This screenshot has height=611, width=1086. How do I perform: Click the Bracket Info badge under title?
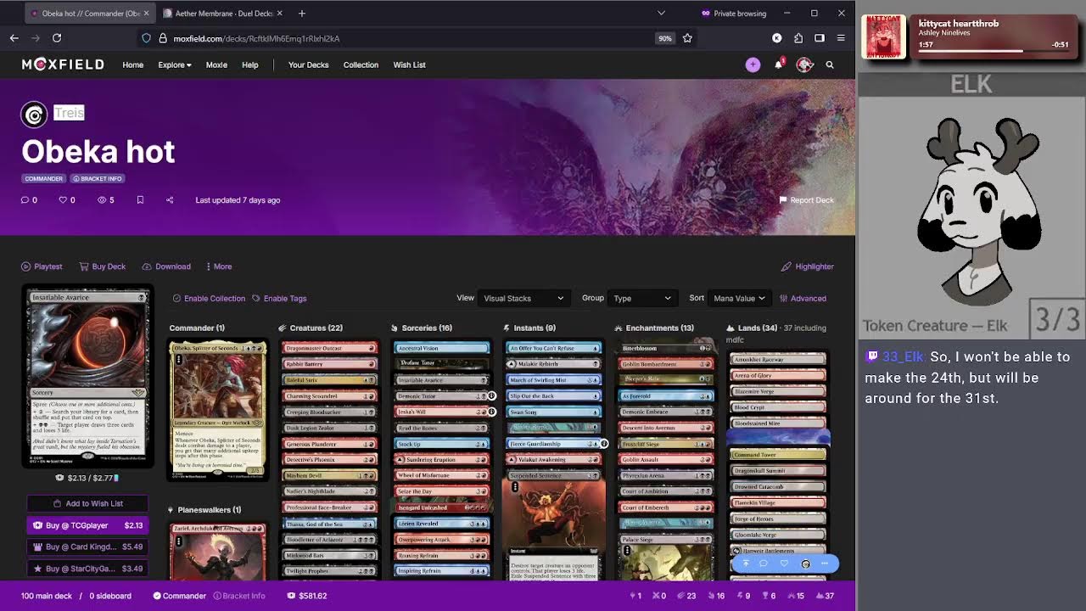point(98,179)
